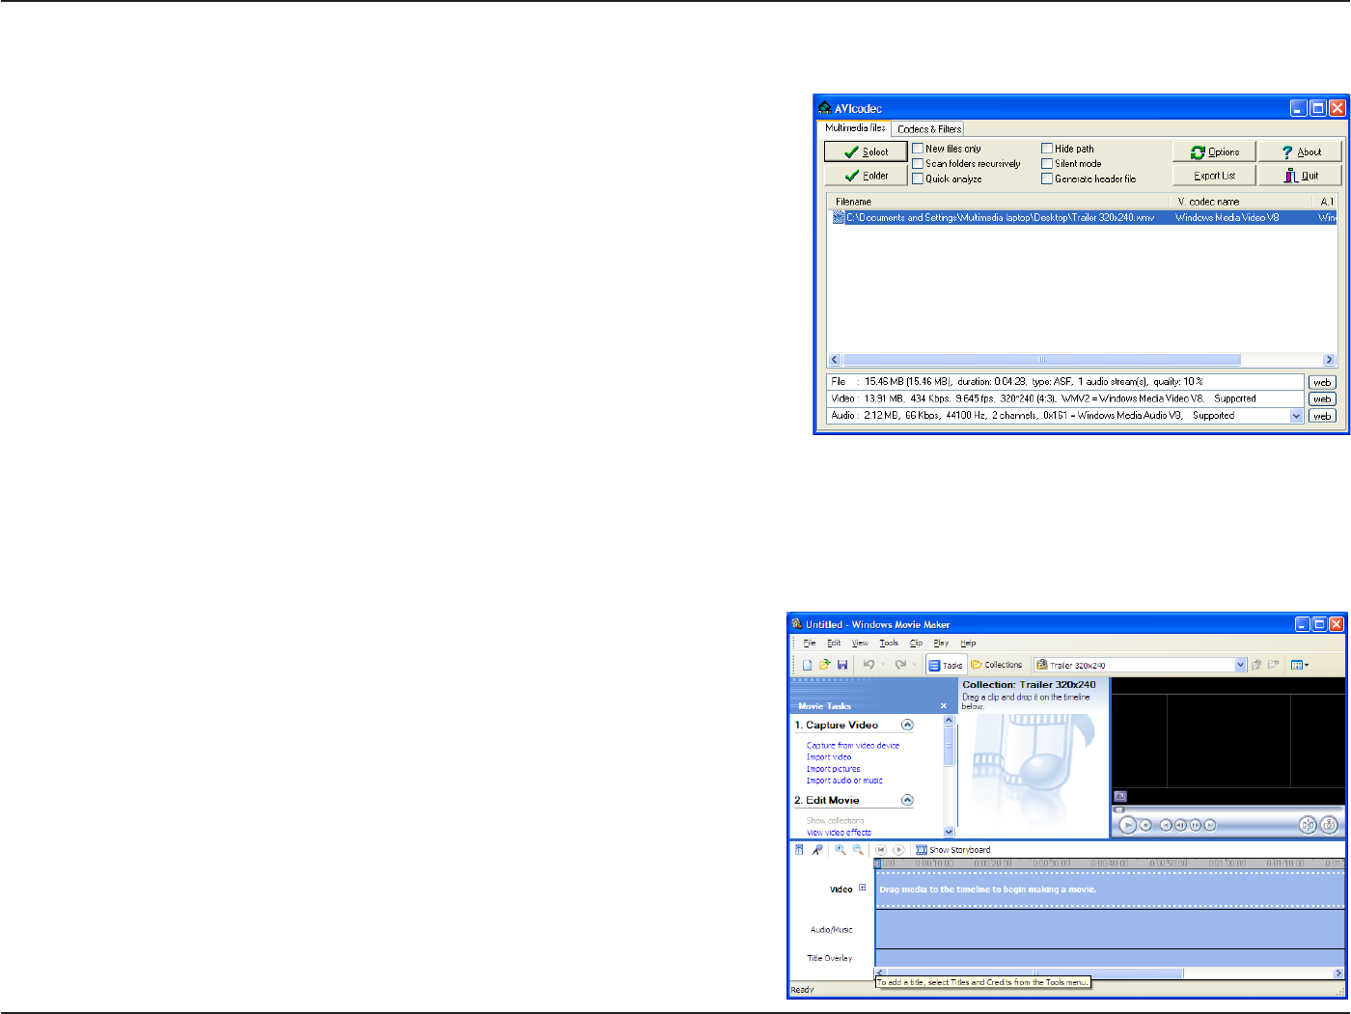Open AVIcodec Options
1351x1014 pixels.
coord(1214,151)
